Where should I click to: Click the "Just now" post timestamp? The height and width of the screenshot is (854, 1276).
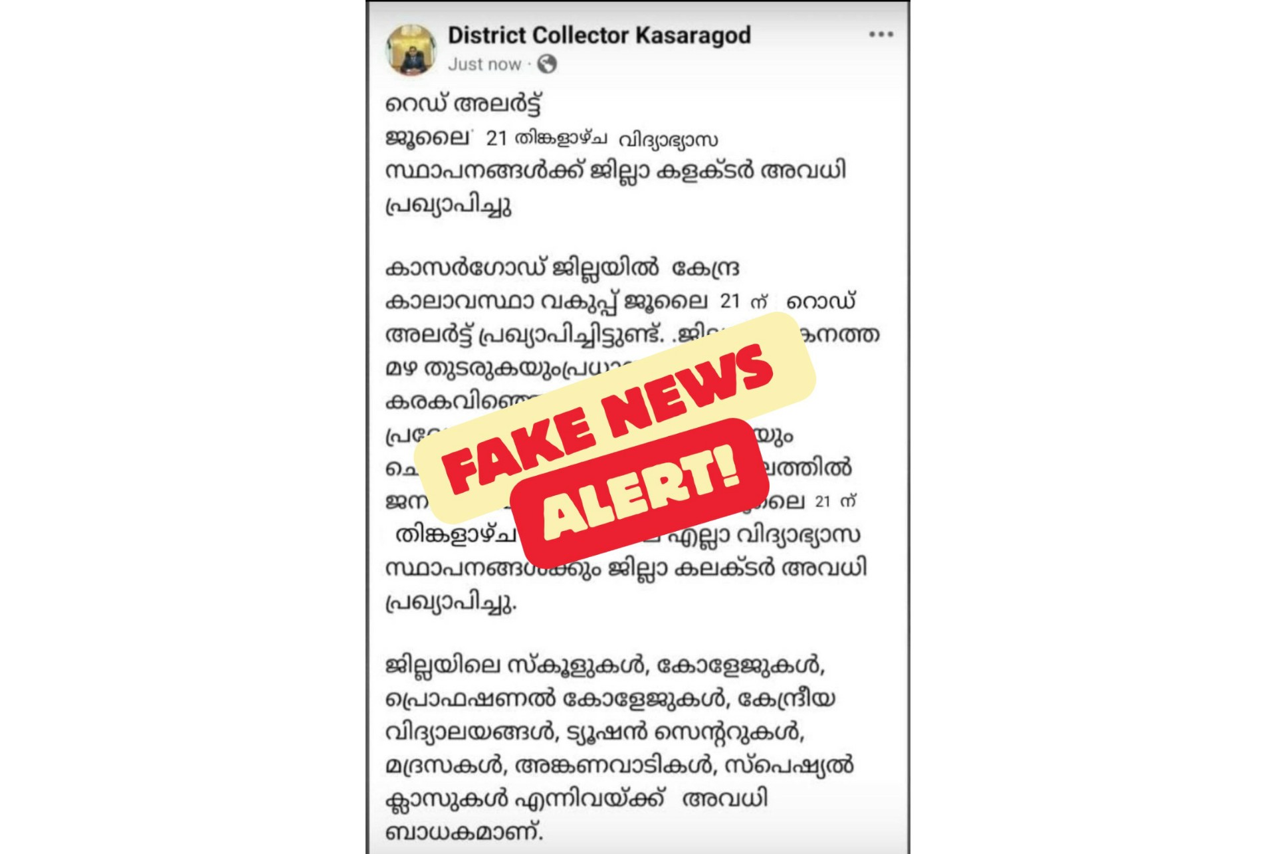(484, 64)
